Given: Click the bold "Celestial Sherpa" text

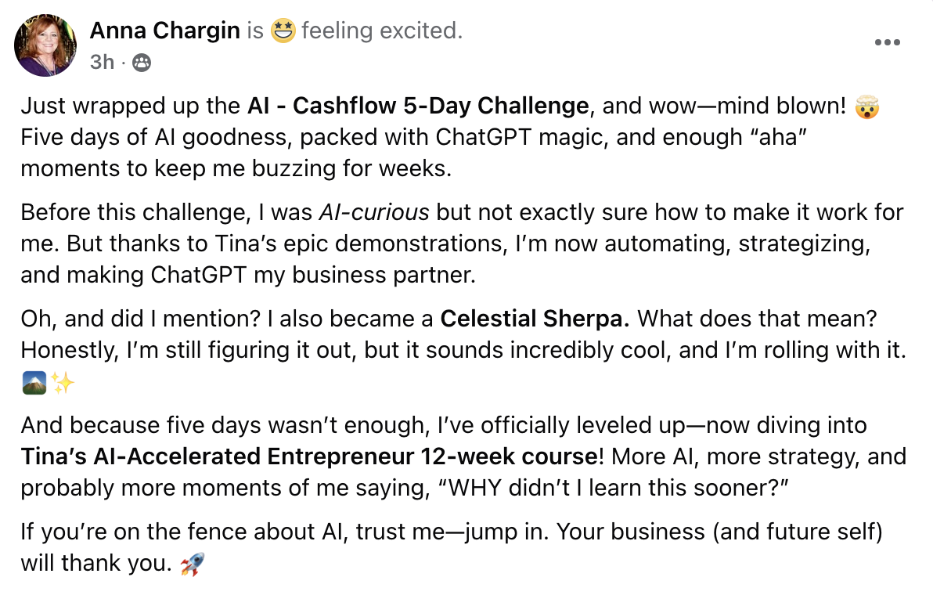Looking at the screenshot, I should click(538, 319).
